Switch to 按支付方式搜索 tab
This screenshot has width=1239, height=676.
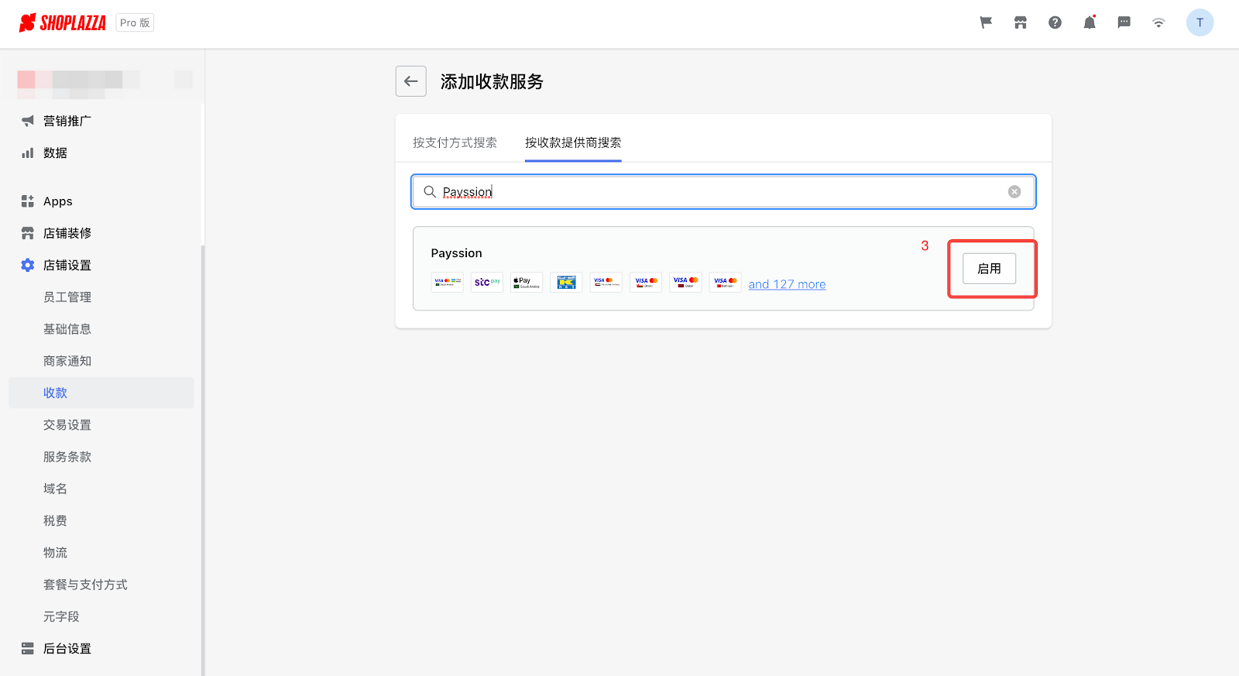point(455,142)
